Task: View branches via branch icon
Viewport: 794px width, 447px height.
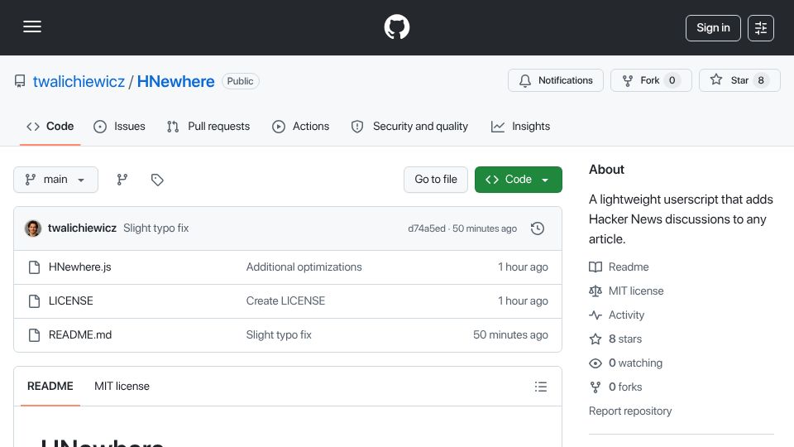Action: (122, 180)
